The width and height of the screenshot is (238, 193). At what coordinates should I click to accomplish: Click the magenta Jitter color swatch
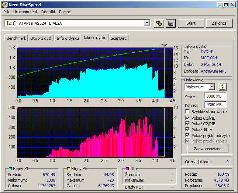click(127, 169)
